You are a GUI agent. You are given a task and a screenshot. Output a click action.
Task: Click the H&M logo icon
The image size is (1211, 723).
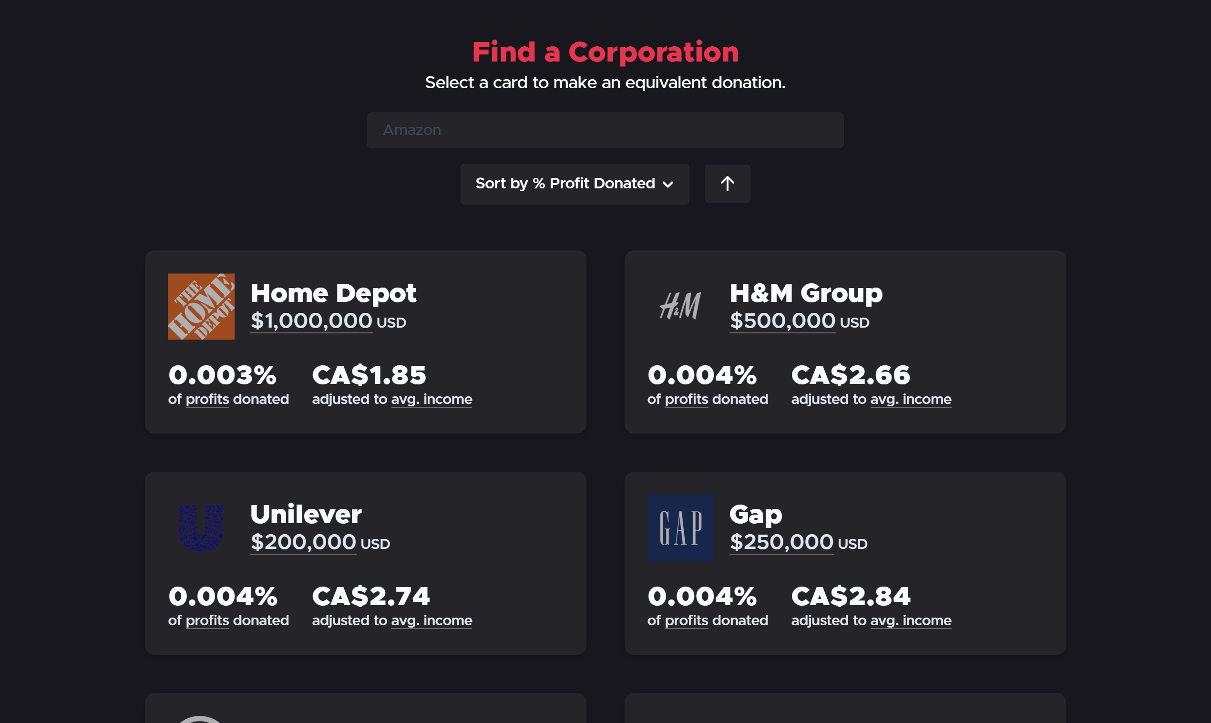(x=680, y=306)
